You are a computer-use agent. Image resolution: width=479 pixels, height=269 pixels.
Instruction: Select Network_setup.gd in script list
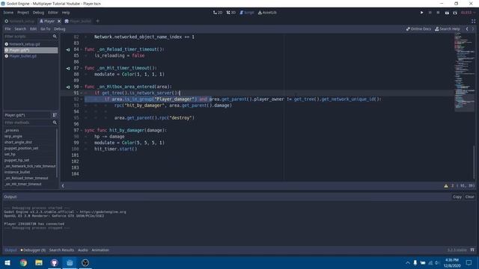click(x=31, y=44)
